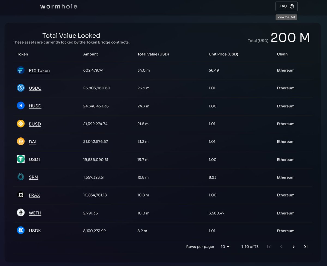
Task: Click the total value 10.8 m
Action: pyautogui.click(x=143, y=195)
